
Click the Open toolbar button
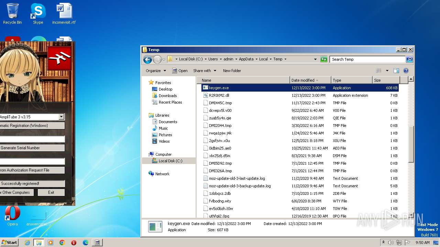point(180,71)
